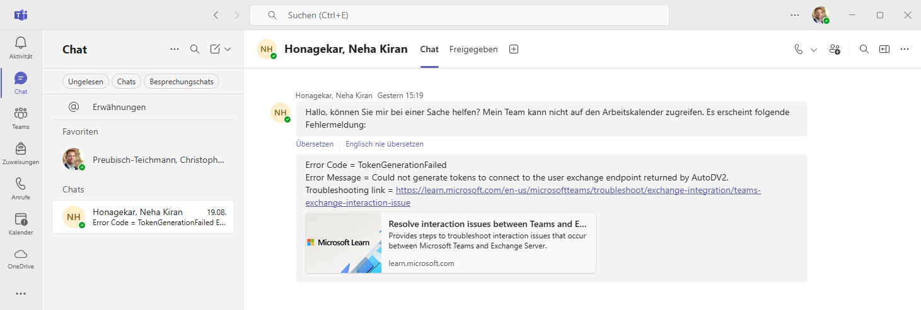
Task: Go back with the left arrow
Action: point(216,15)
